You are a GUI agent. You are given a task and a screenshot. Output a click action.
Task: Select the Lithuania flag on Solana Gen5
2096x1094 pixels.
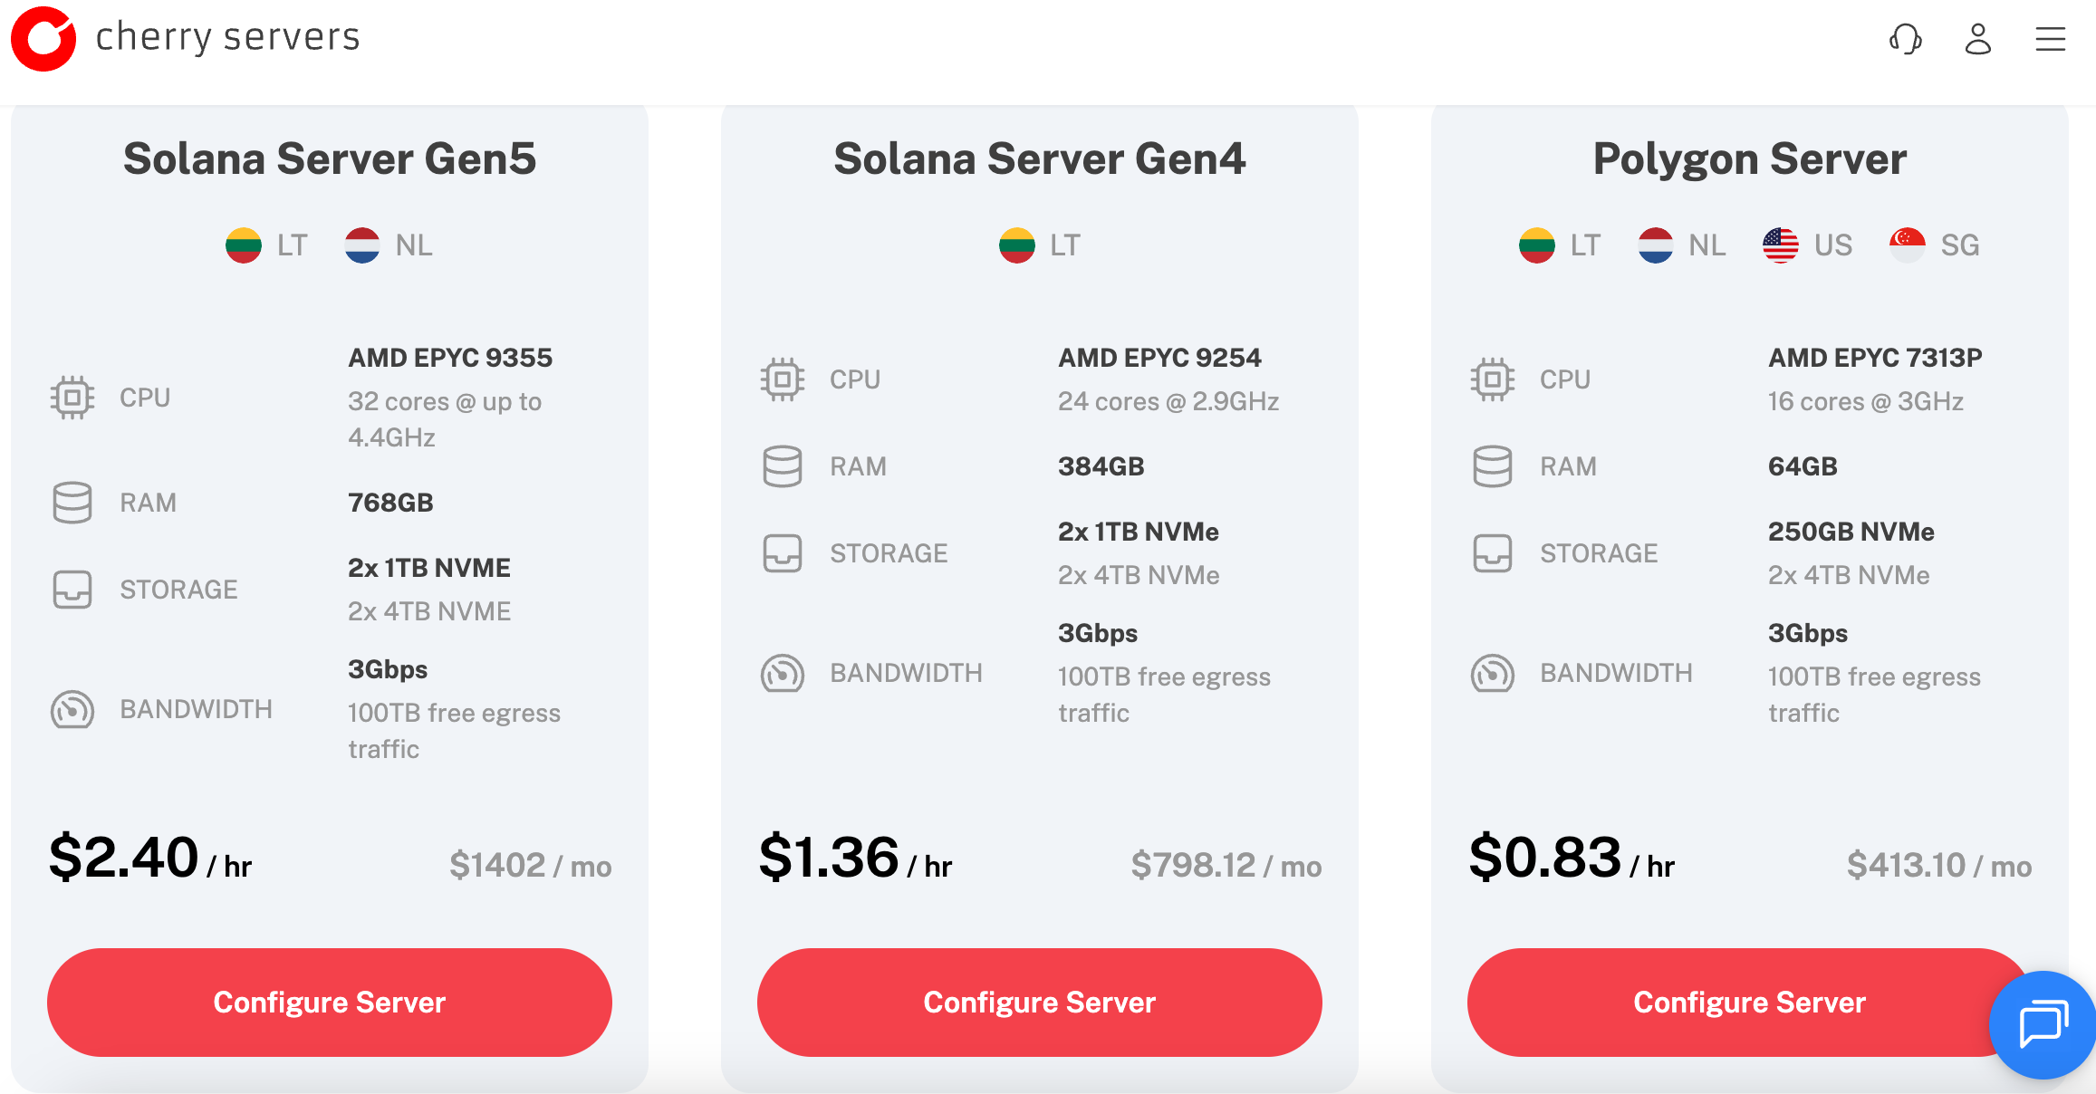(244, 245)
